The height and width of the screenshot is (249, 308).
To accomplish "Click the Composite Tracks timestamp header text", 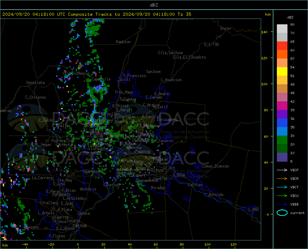I will [97, 14].
